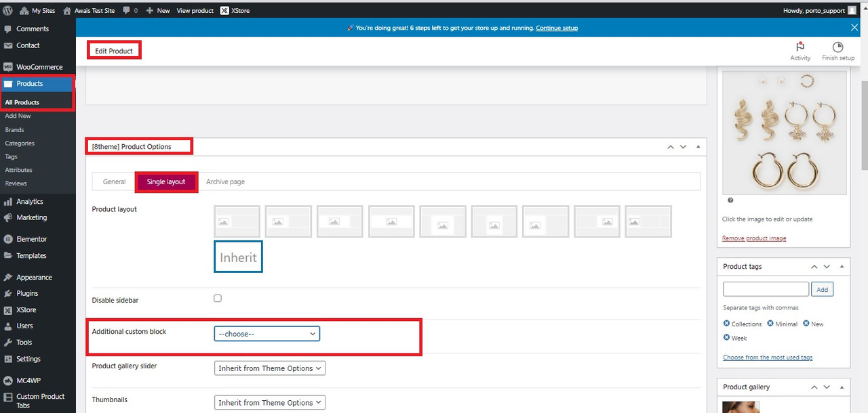Open Tags submenu in sidebar

(x=11, y=156)
